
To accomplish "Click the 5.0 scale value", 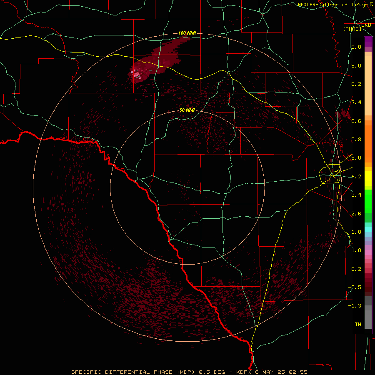I will 356,158.
